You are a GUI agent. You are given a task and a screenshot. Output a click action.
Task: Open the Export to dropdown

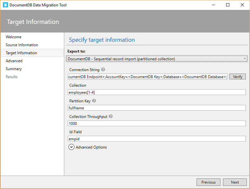[x=157, y=59]
